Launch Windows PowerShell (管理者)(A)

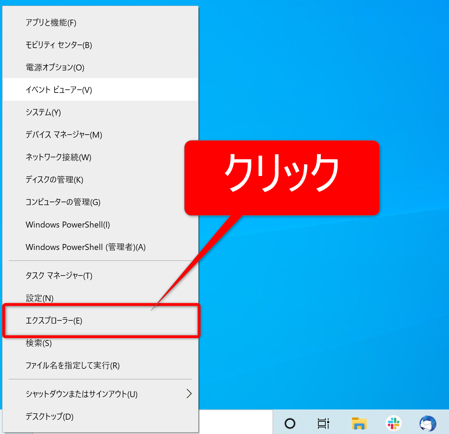pos(85,247)
